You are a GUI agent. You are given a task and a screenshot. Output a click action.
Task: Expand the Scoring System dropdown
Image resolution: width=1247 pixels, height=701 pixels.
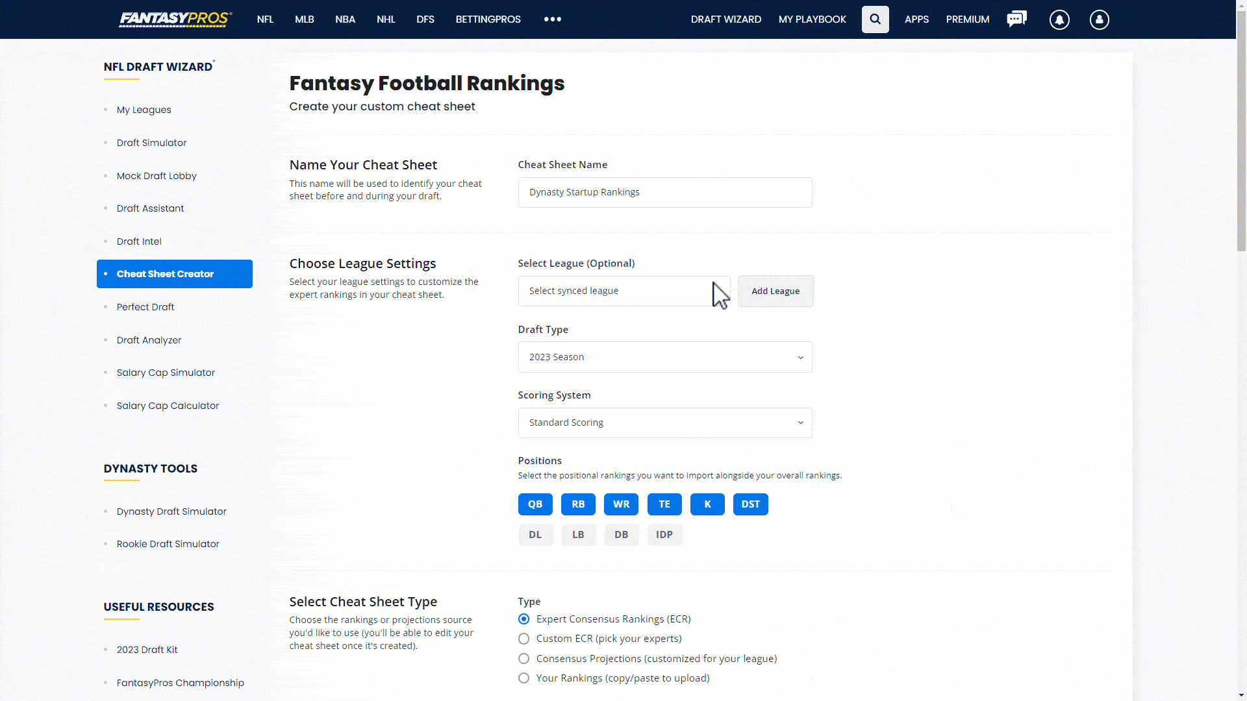point(664,422)
